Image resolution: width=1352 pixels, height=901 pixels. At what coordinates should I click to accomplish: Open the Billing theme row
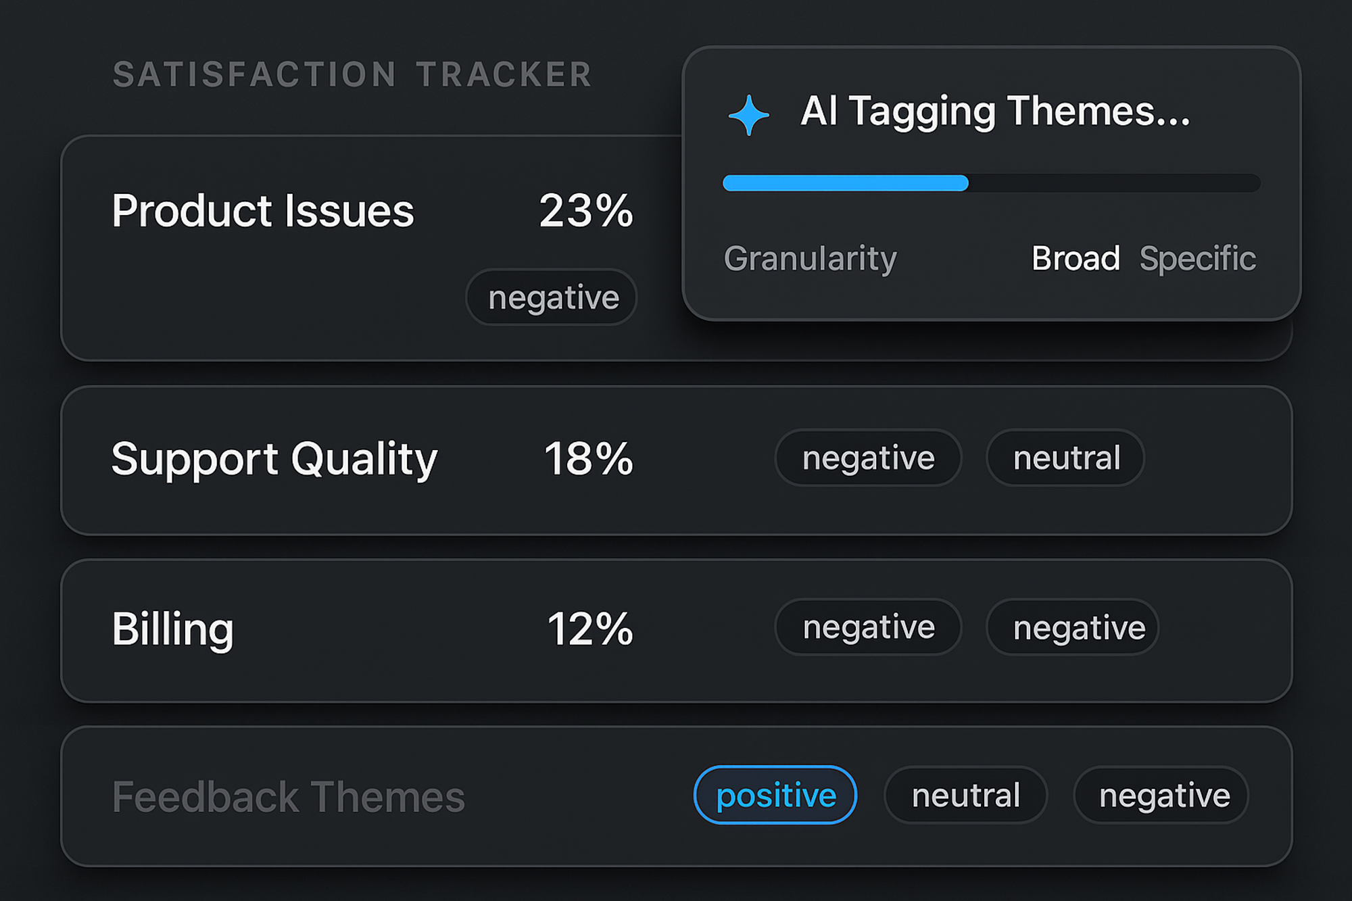click(173, 629)
